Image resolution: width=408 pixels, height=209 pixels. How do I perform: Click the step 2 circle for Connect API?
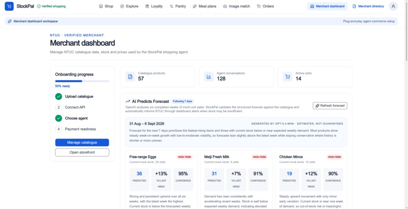click(x=59, y=108)
